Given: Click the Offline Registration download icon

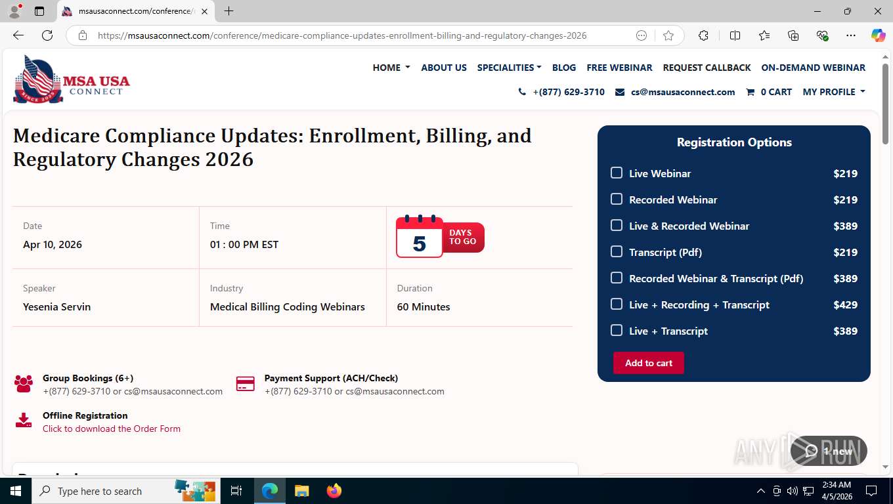Looking at the screenshot, I should pyautogui.click(x=24, y=420).
